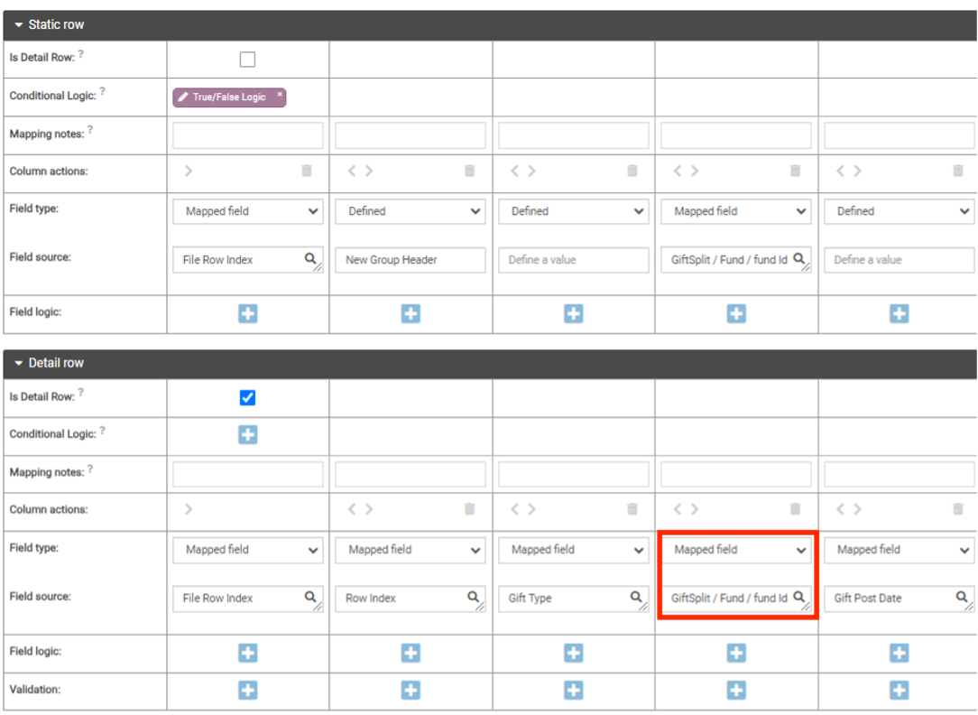Image resolution: width=978 pixels, height=715 pixels.
Task: Move the GiftSplit Fund column left
Action: coord(676,509)
